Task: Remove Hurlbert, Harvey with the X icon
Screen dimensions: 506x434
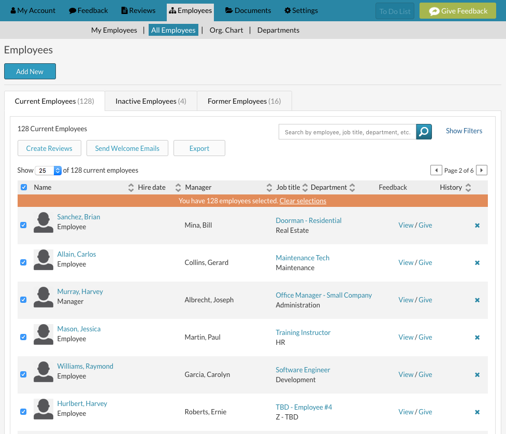Action: [478, 412]
